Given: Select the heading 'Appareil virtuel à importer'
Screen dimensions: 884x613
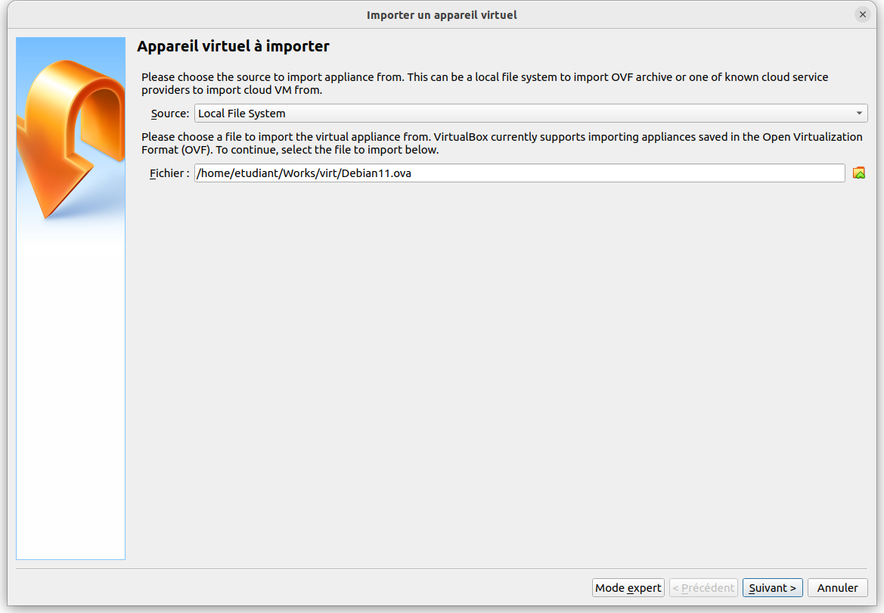Looking at the screenshot, I should (x=233, y=47).
